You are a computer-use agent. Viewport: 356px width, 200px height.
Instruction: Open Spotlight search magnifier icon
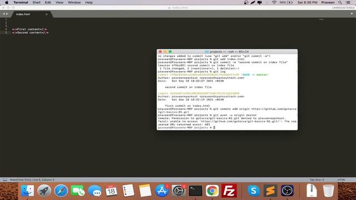[340, 2]
